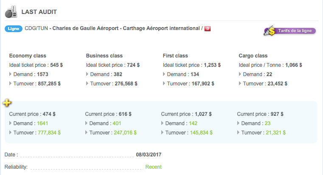Click the green Recent reliability label
Image resolution: width=323 pixels, height=175 pixels.
tap(154, 167)
